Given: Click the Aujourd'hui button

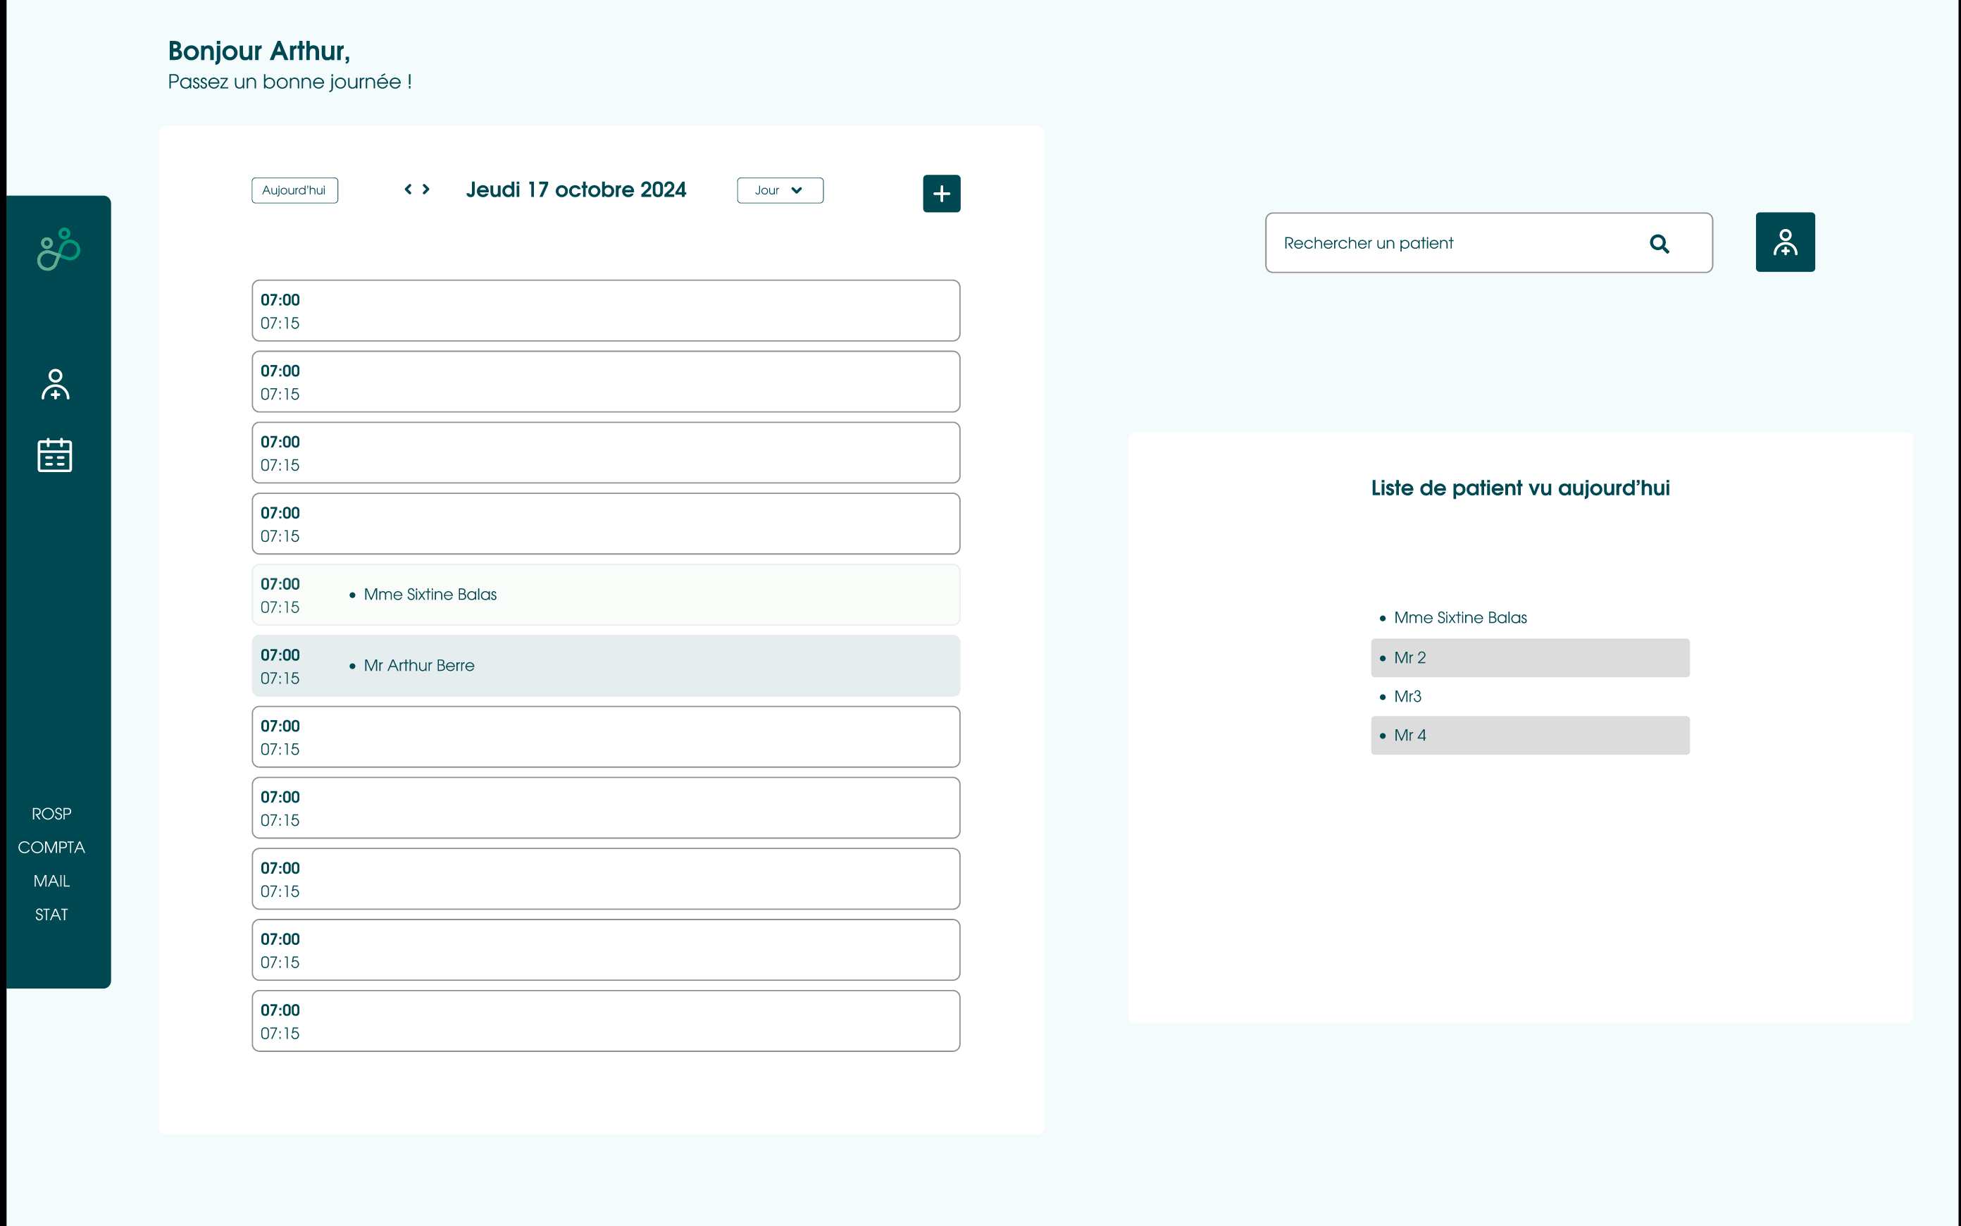Looking at the screenshot, I should (x=294, y=190).
